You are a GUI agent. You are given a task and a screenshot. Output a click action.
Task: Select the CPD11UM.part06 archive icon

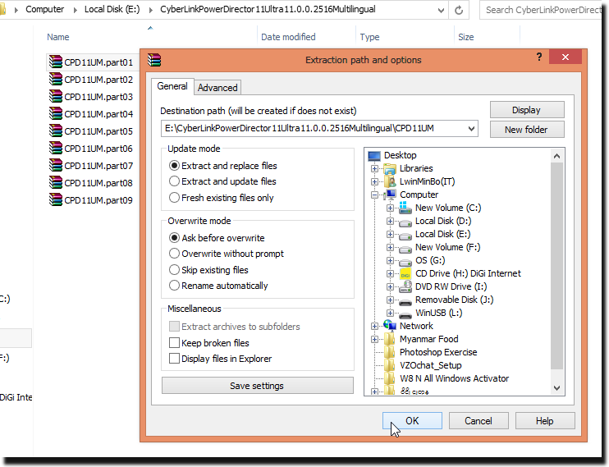[56, 148]
